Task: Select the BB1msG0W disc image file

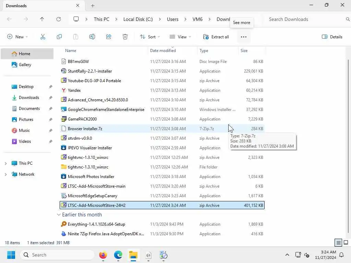Action: point(162,62)
